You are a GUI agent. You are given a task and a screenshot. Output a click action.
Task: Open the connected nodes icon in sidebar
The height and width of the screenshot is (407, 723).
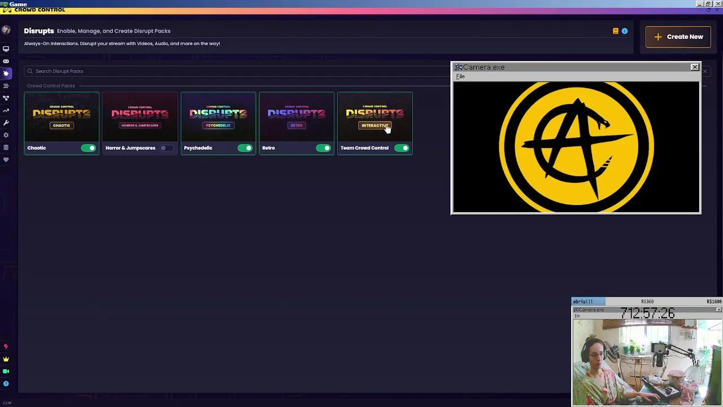tap(6, 98)
